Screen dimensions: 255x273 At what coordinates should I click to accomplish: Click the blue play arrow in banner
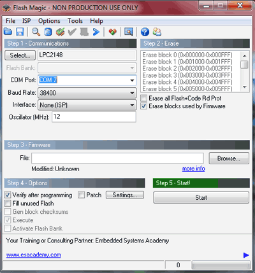tap(246, 255)
